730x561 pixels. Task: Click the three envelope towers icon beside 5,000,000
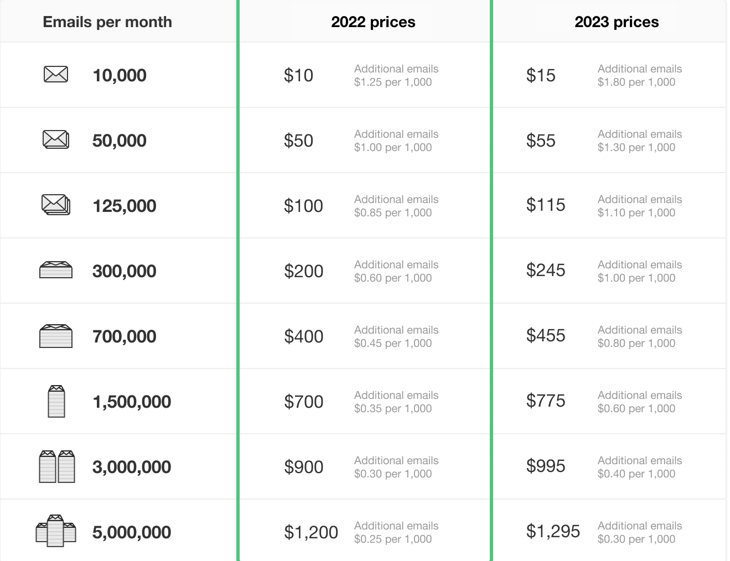(x=56, y=531)
